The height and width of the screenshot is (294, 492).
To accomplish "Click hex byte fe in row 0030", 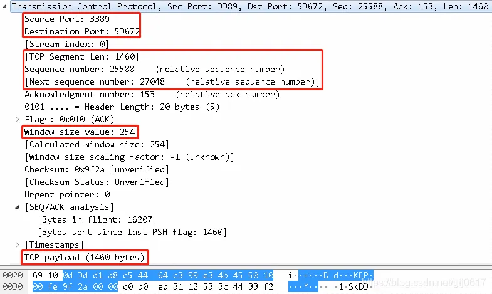I will pyautogui.click(x=53, y=286).
